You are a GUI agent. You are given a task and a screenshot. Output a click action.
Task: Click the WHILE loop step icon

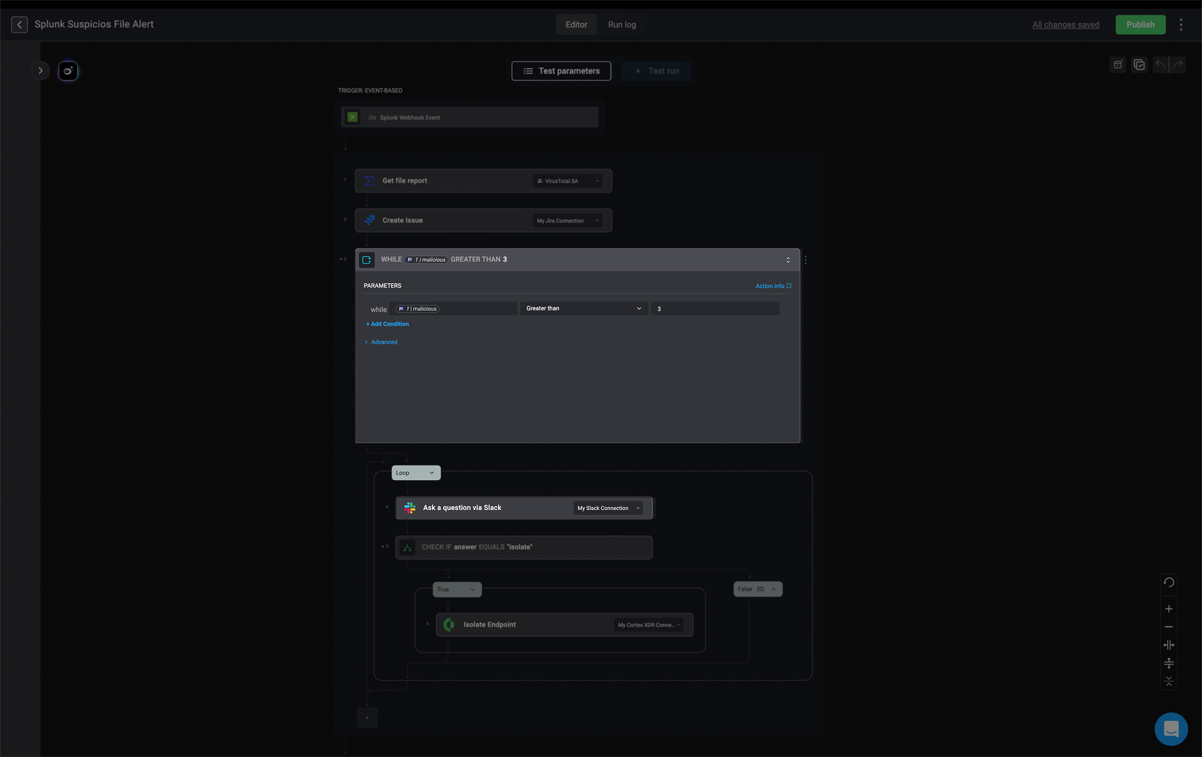[367, 260]
